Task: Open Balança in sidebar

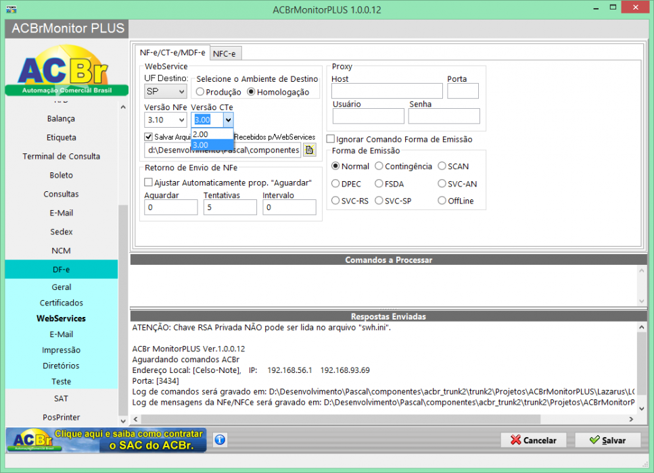Action: [62, 119]
